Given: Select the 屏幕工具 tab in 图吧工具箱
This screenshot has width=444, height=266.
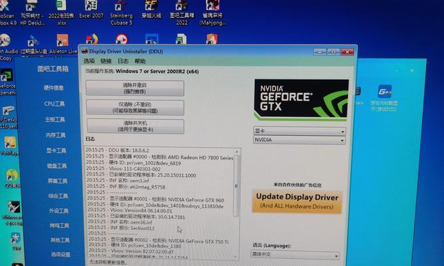Looking at the screenshot, I should [57, 181].
